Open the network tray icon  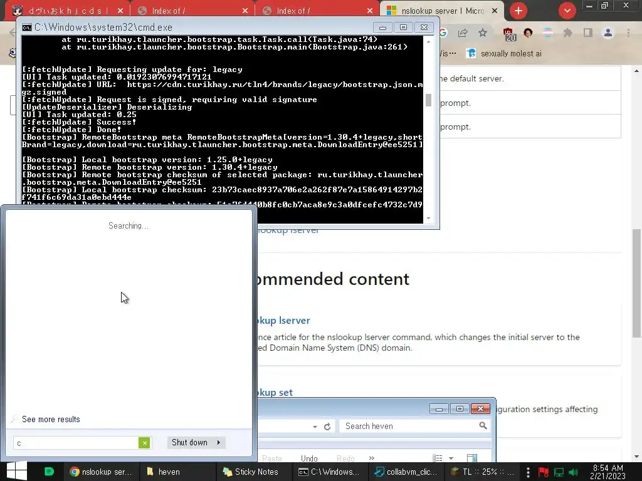[559, 472]
